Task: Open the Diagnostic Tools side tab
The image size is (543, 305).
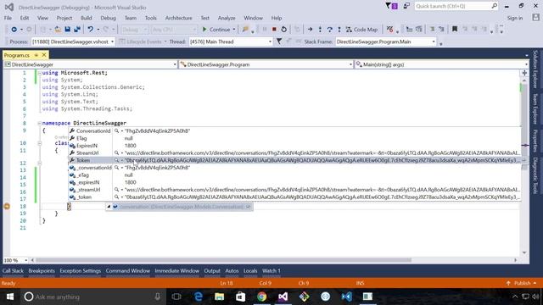Action: 535,175
